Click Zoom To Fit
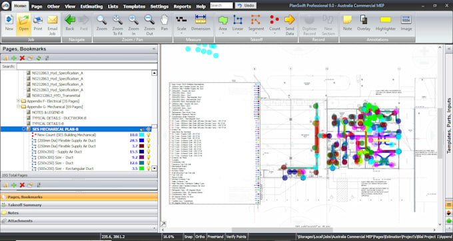 coord(118,24)
